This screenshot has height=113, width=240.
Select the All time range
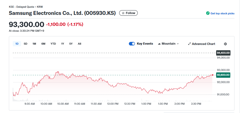80,44
